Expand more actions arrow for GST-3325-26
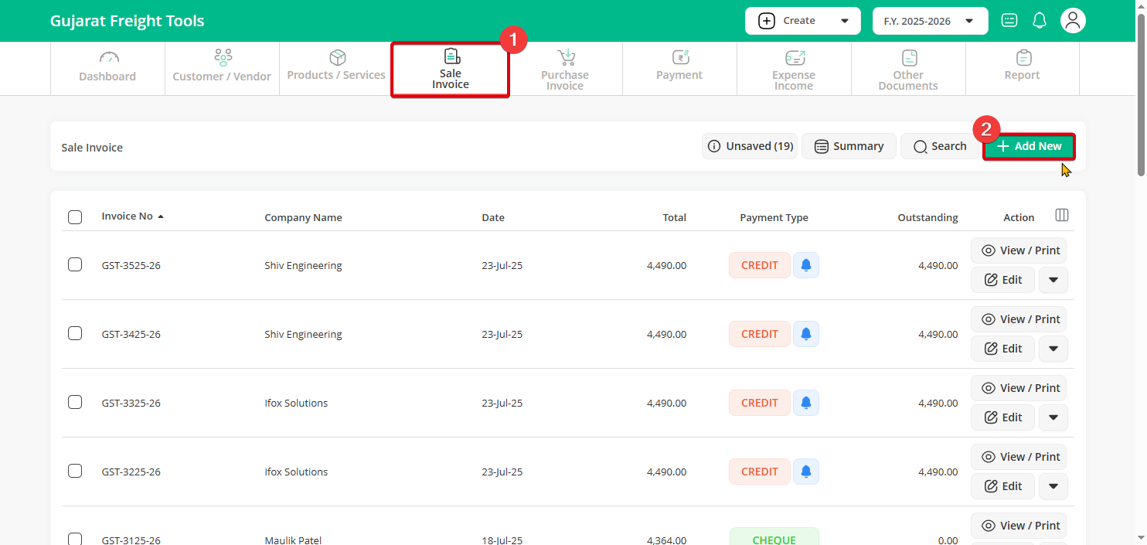 click(x=1053, y=417)
